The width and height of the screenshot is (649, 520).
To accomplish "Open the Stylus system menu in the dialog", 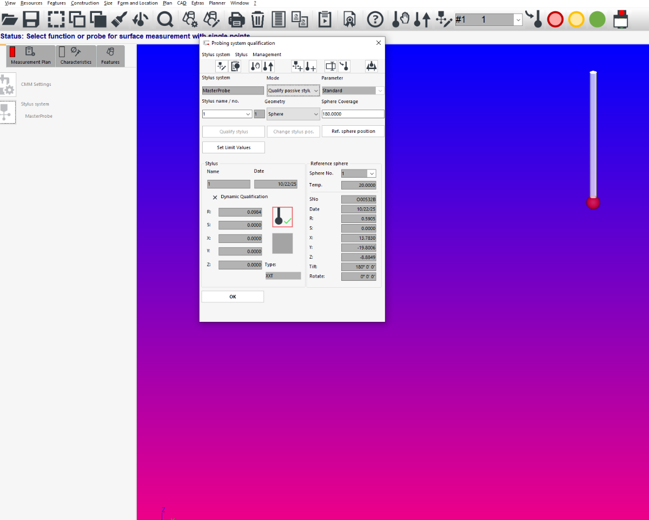I will point(216,55).
